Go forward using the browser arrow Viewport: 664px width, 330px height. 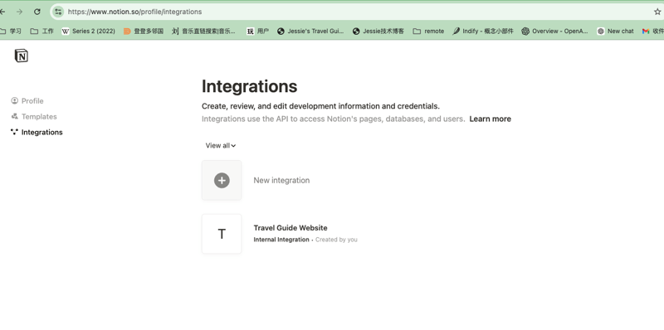point(19,12)
